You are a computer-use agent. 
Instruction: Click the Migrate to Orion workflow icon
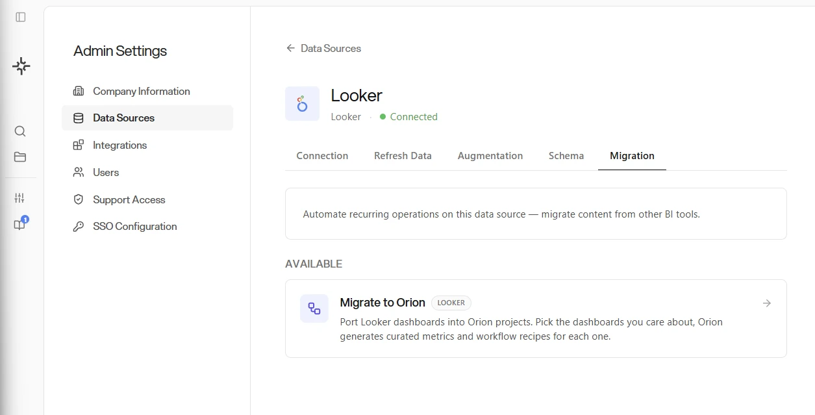coord(314,308)
